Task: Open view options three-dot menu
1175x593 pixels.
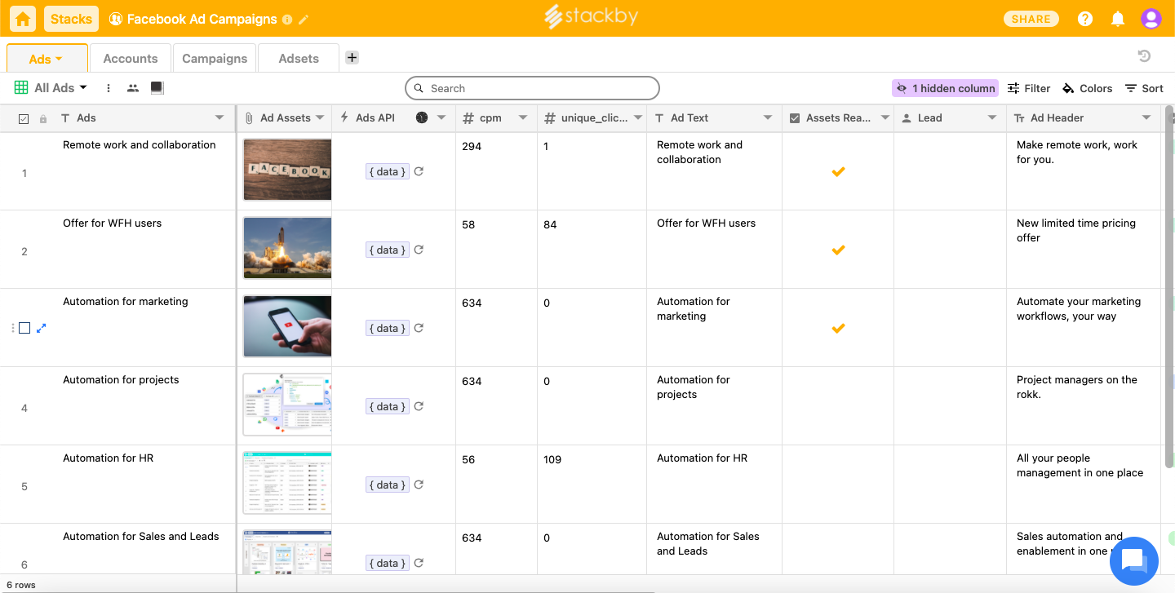Action: pyautogui.click(x=109, y=88)
